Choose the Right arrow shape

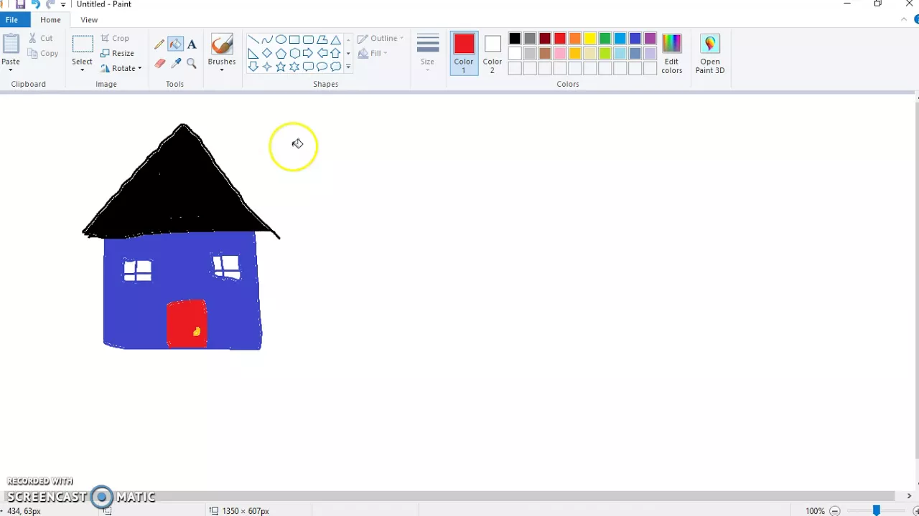pos(308,53)
